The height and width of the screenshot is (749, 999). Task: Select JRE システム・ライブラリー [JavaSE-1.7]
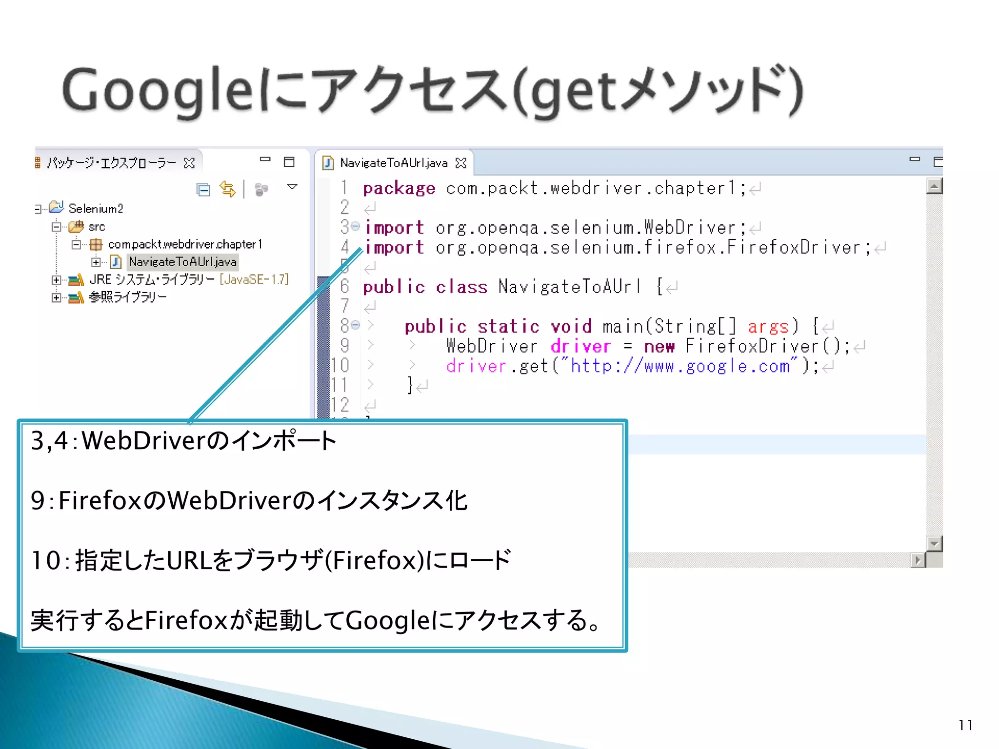189,279
